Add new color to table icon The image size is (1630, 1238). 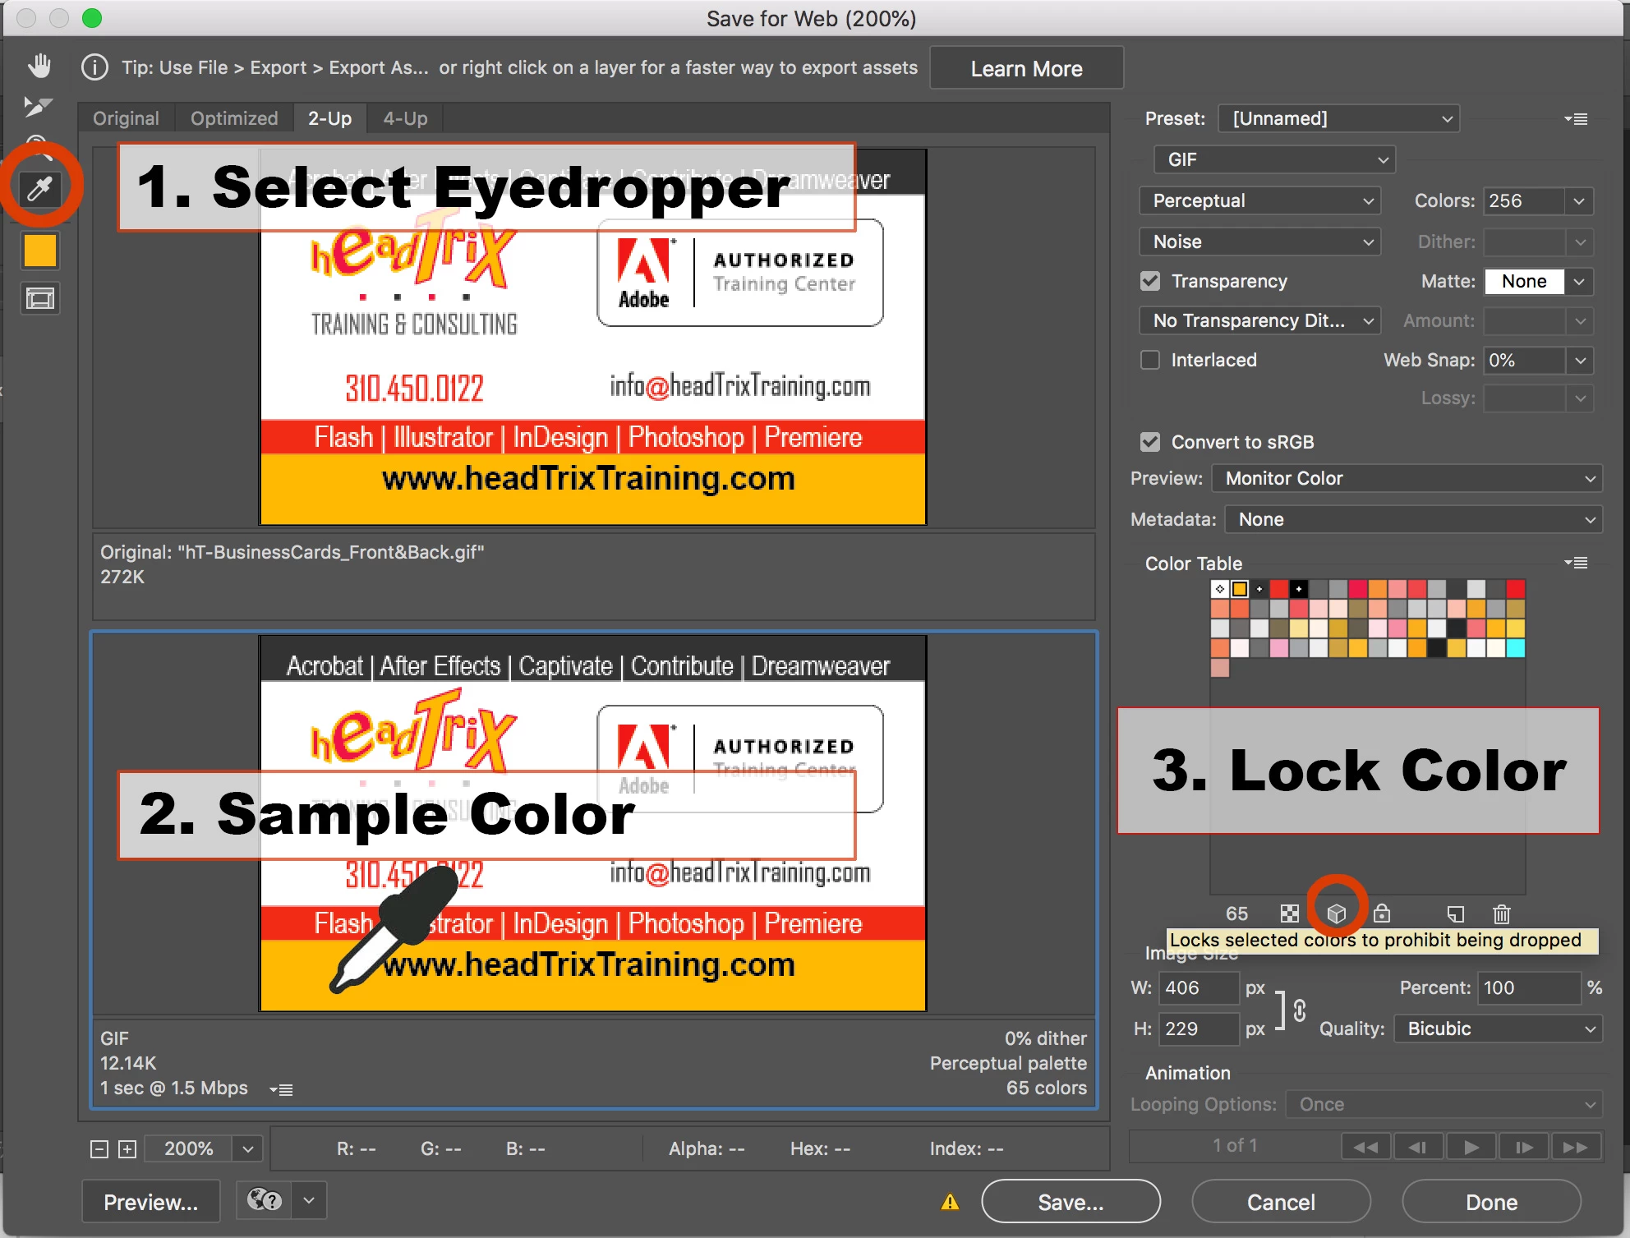[x=1455, y=914]
